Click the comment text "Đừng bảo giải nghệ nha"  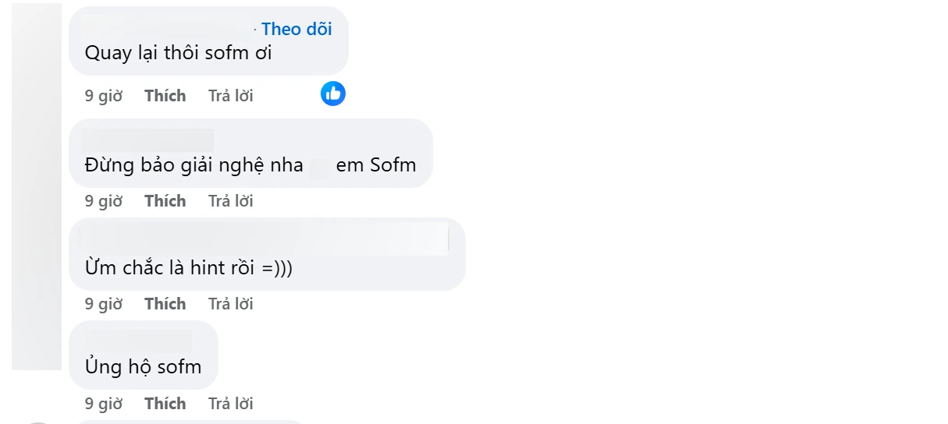(194, 165)
